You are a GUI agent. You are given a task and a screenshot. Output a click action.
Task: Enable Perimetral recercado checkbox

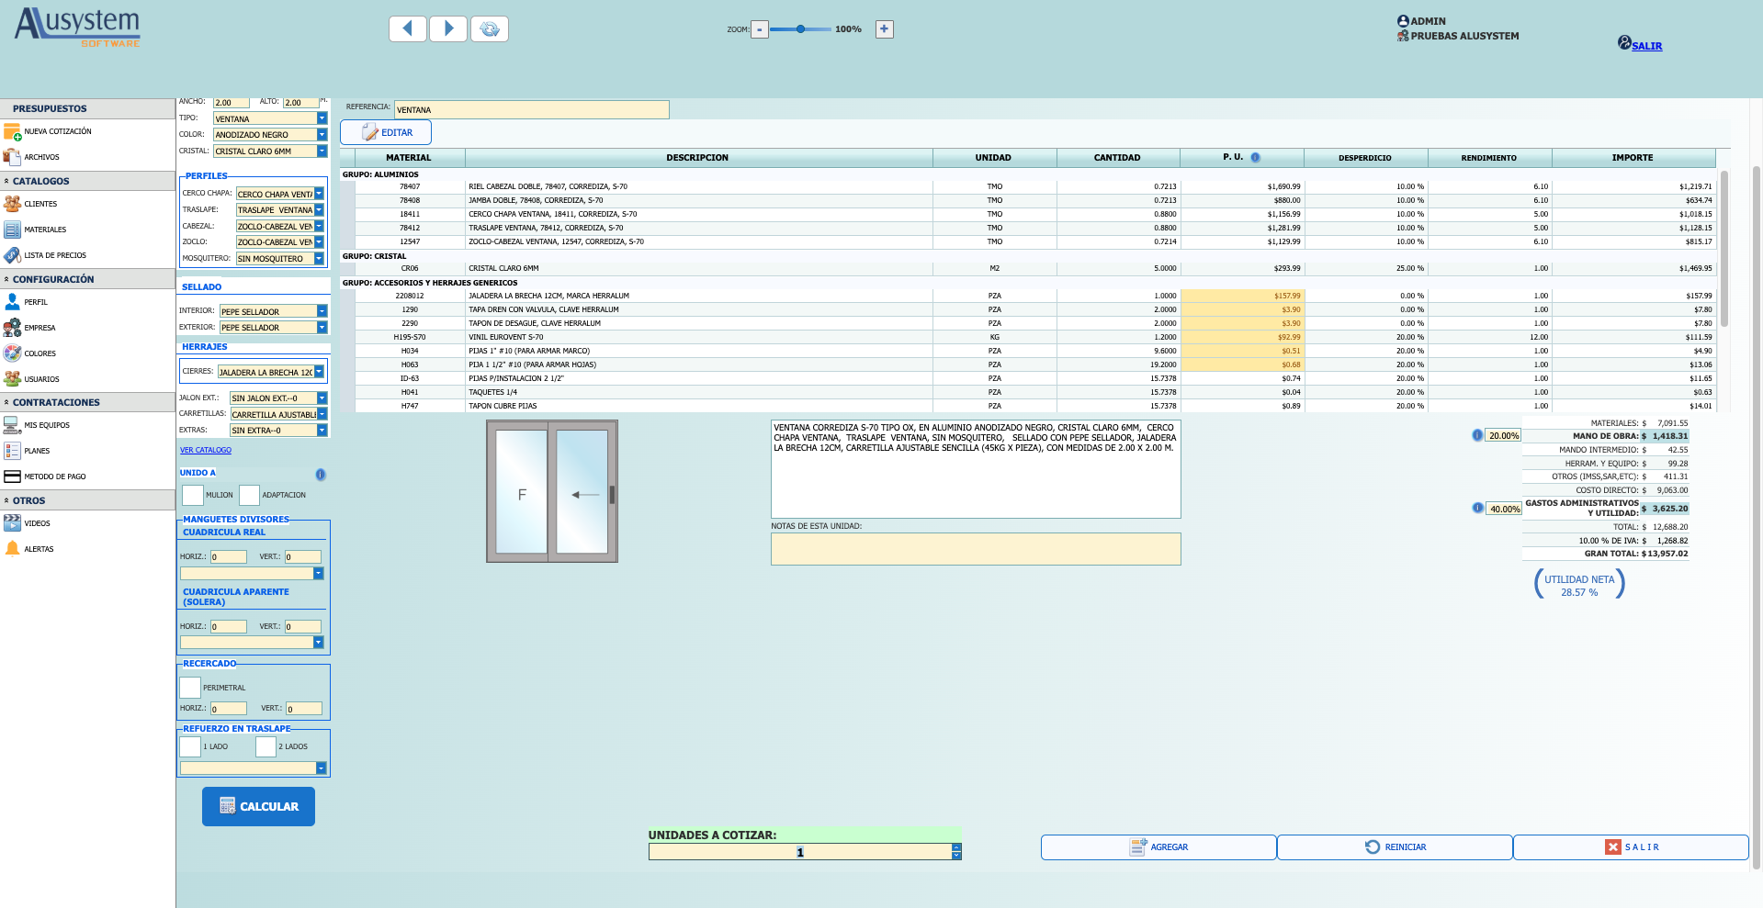click(190, 688)
